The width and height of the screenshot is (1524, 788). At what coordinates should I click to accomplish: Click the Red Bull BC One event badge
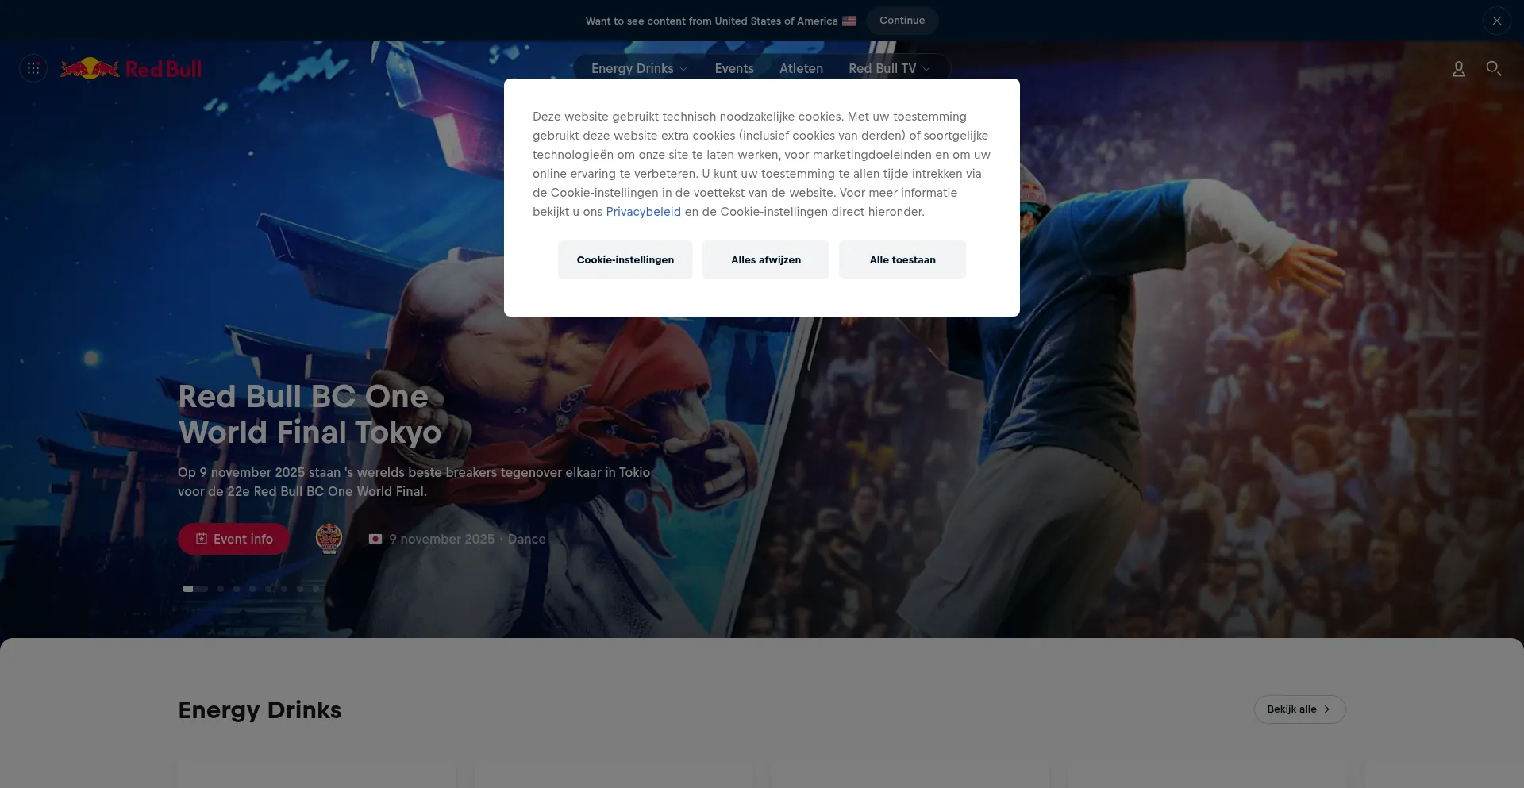[x=329, y=539]
